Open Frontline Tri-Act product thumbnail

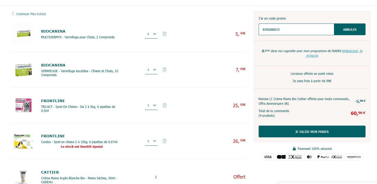click(23, 105)
